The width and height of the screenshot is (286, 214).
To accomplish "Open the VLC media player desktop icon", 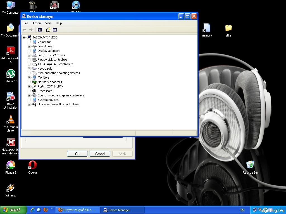I will 11,120.
